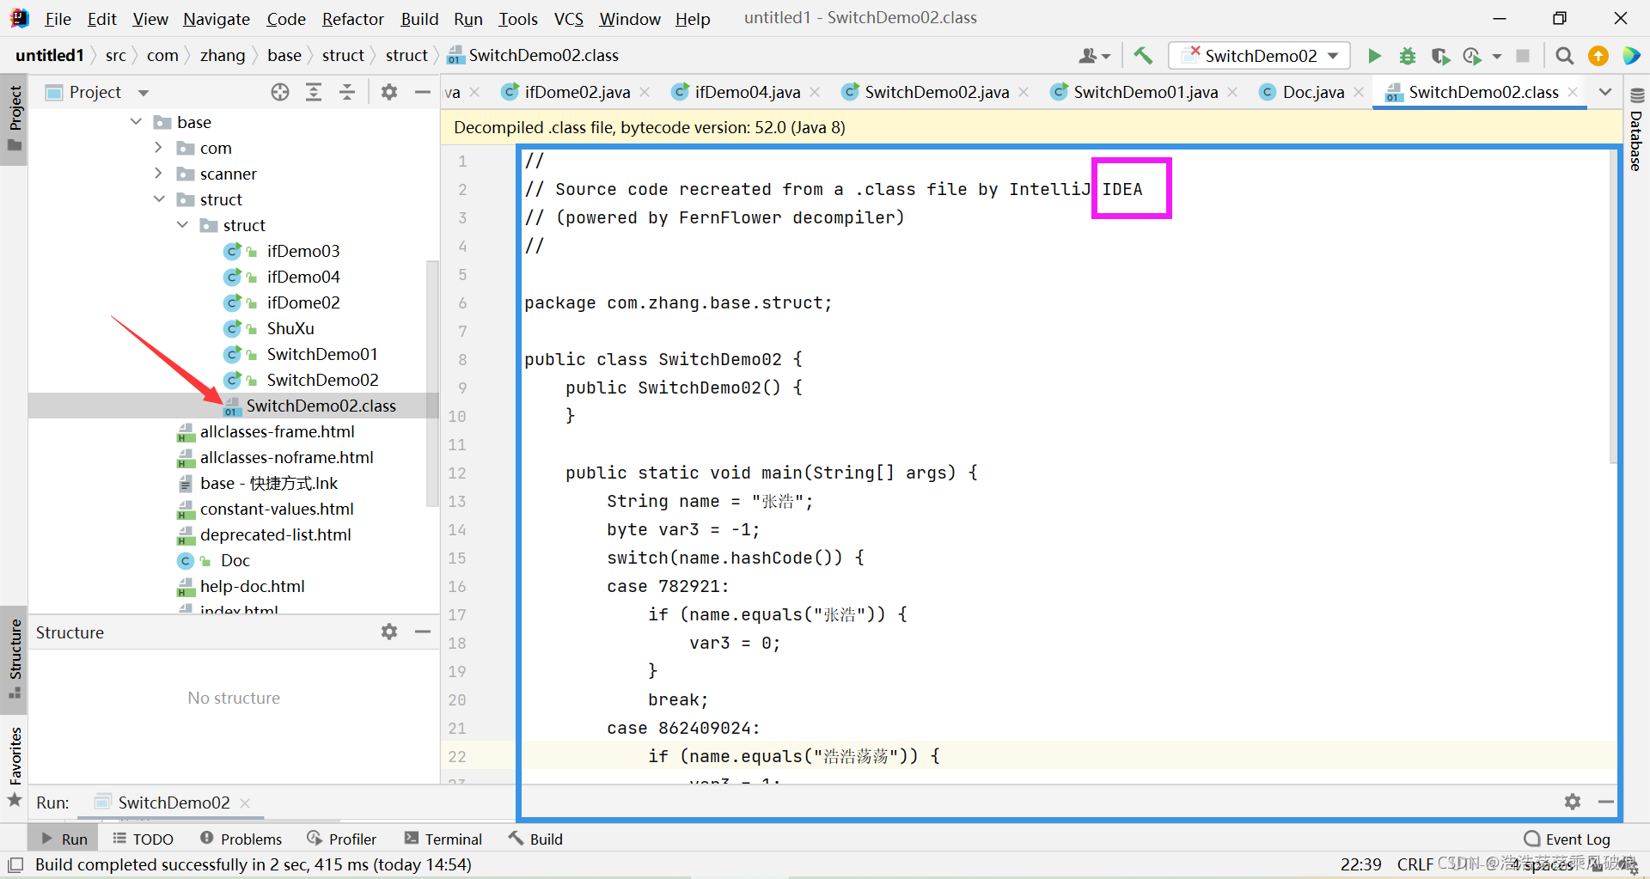This screenshot has height=879, width=1650.
Task: Collapse the inner struct folder
Action: [182, 225]
